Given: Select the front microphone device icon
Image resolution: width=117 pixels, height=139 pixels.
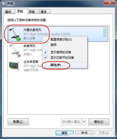Looking at the screenshot, I should coord(15,50).
